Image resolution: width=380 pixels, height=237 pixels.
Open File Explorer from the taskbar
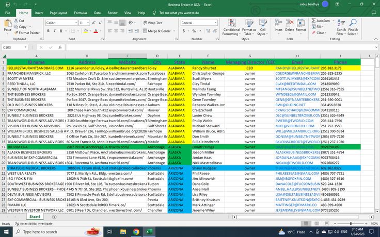[x=123, y=232]
